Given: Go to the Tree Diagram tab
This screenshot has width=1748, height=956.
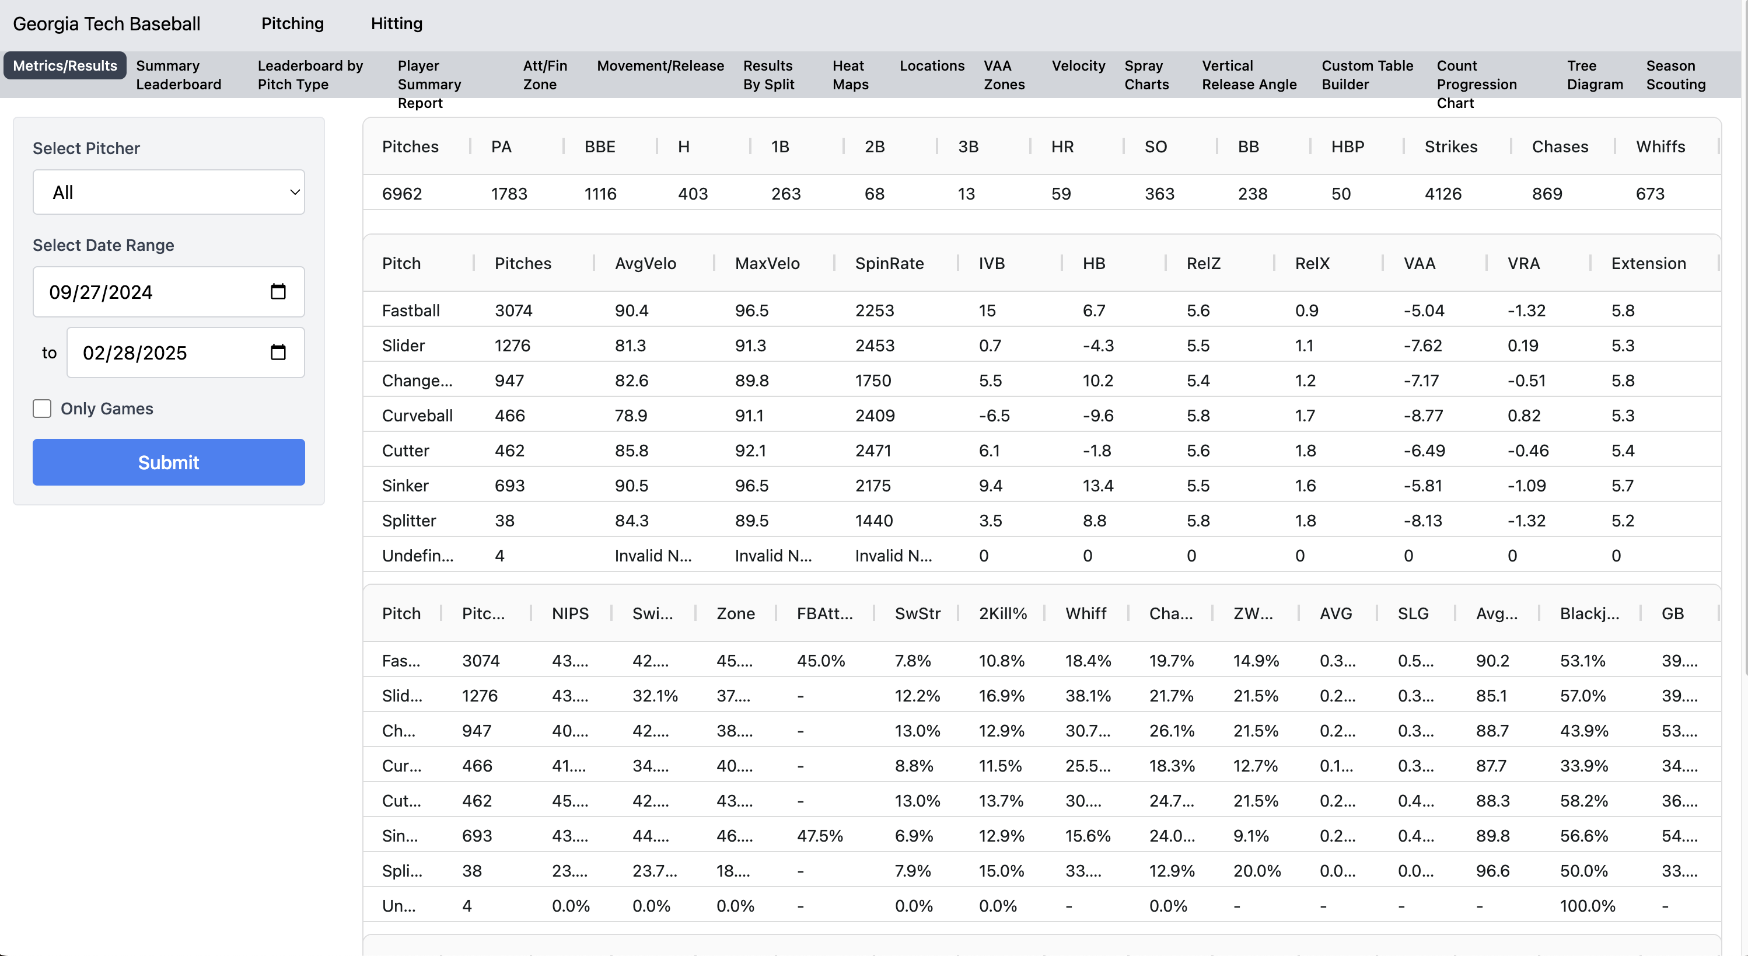Looking at the screenshot, I should tap(1595, 75).
